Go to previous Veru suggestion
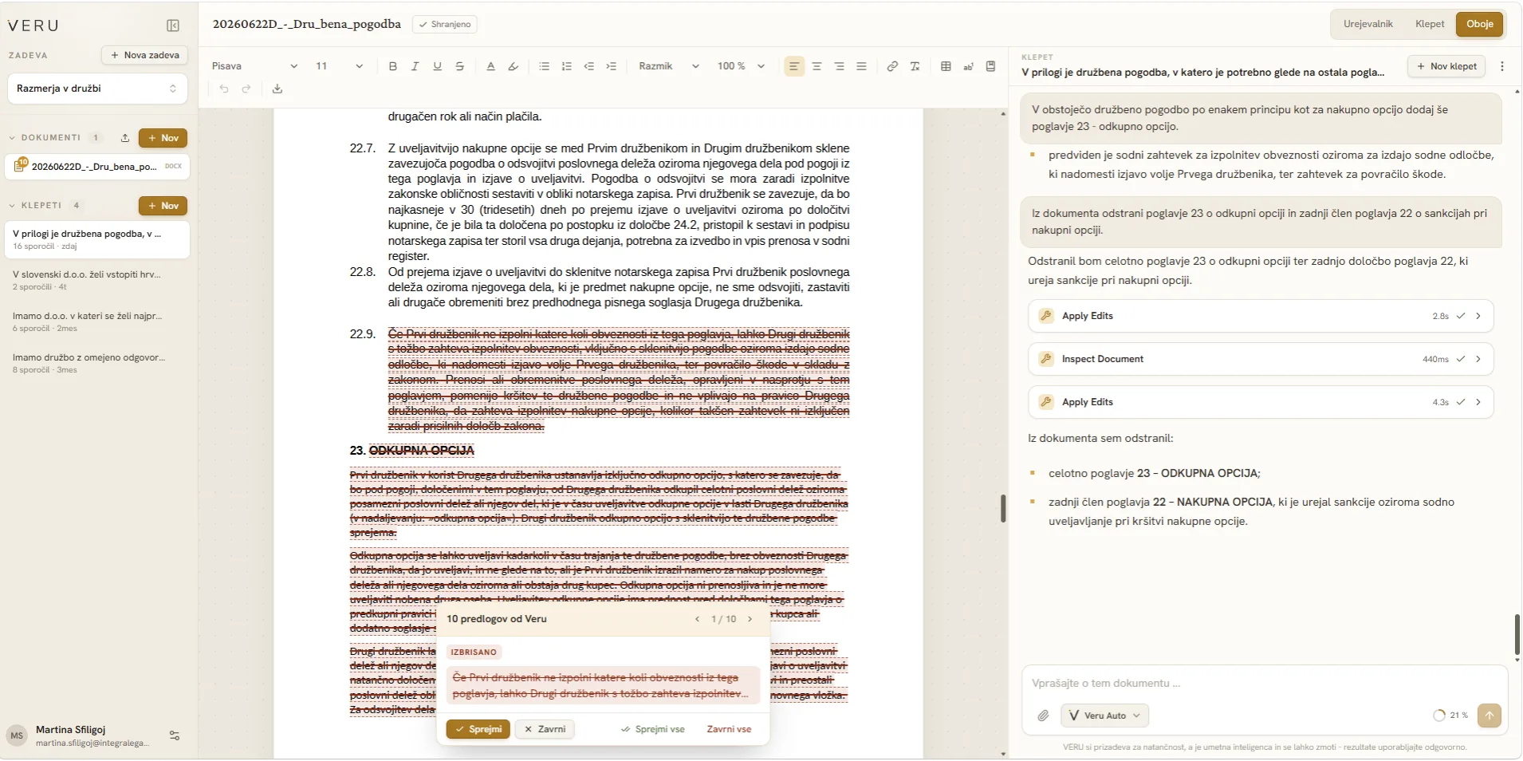 697,619
